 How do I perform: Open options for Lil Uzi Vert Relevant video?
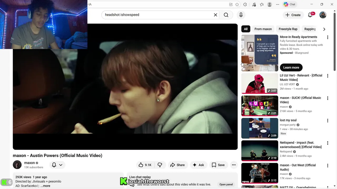pyautogui.click(x=328, y=76)
